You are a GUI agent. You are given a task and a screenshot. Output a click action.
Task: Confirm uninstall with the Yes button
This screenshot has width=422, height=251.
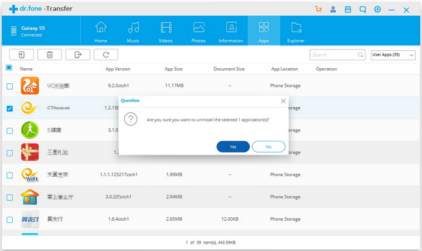click(x=233, y=147)
